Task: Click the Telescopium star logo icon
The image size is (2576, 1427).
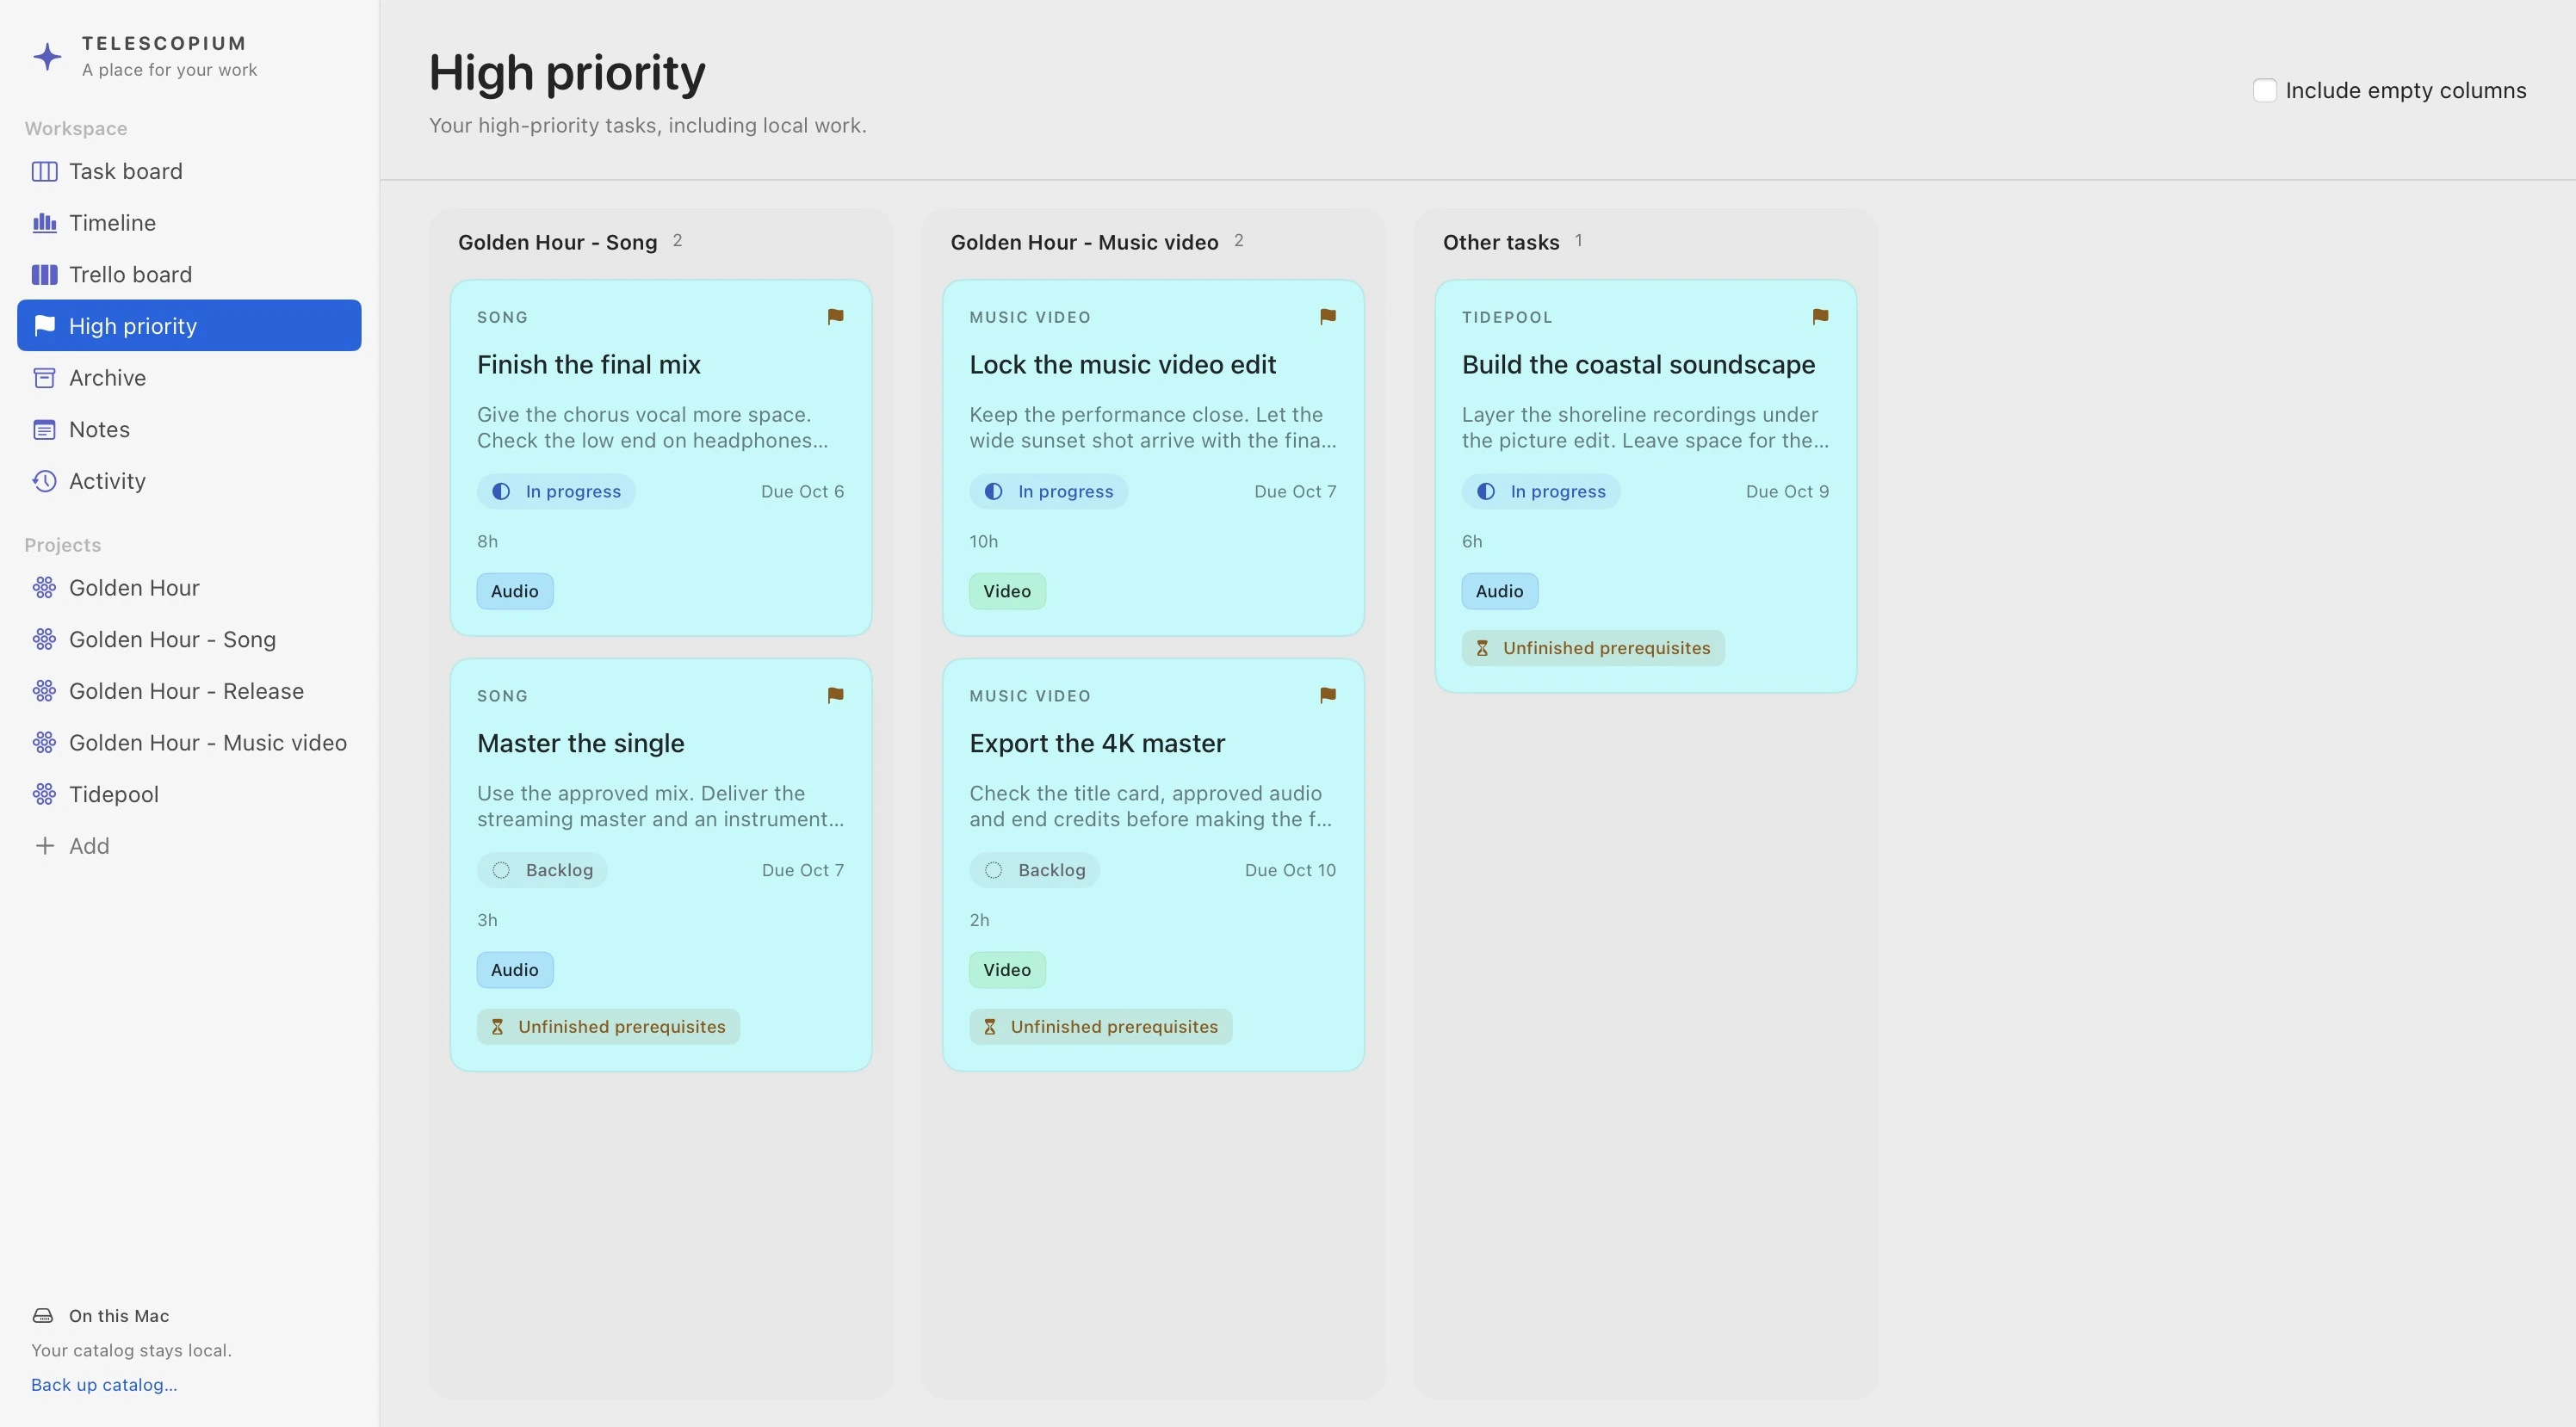Action: click(47, 56)
